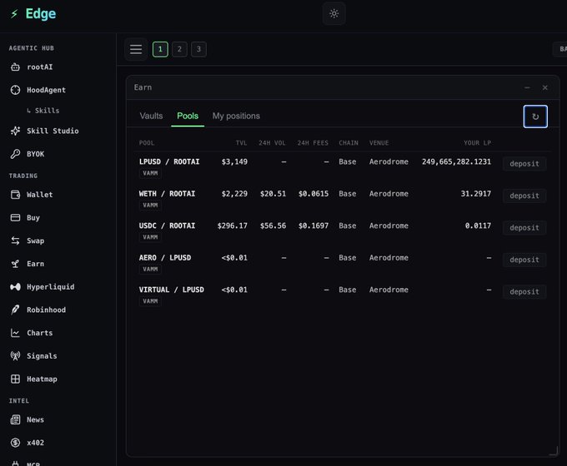This screenshot has height=466, width=567.
Task: Click the 24H VOL column header
Action: point(272,143)
